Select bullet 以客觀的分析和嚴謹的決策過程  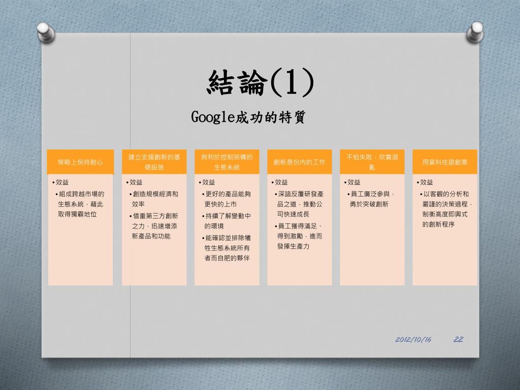click(446, 209)
